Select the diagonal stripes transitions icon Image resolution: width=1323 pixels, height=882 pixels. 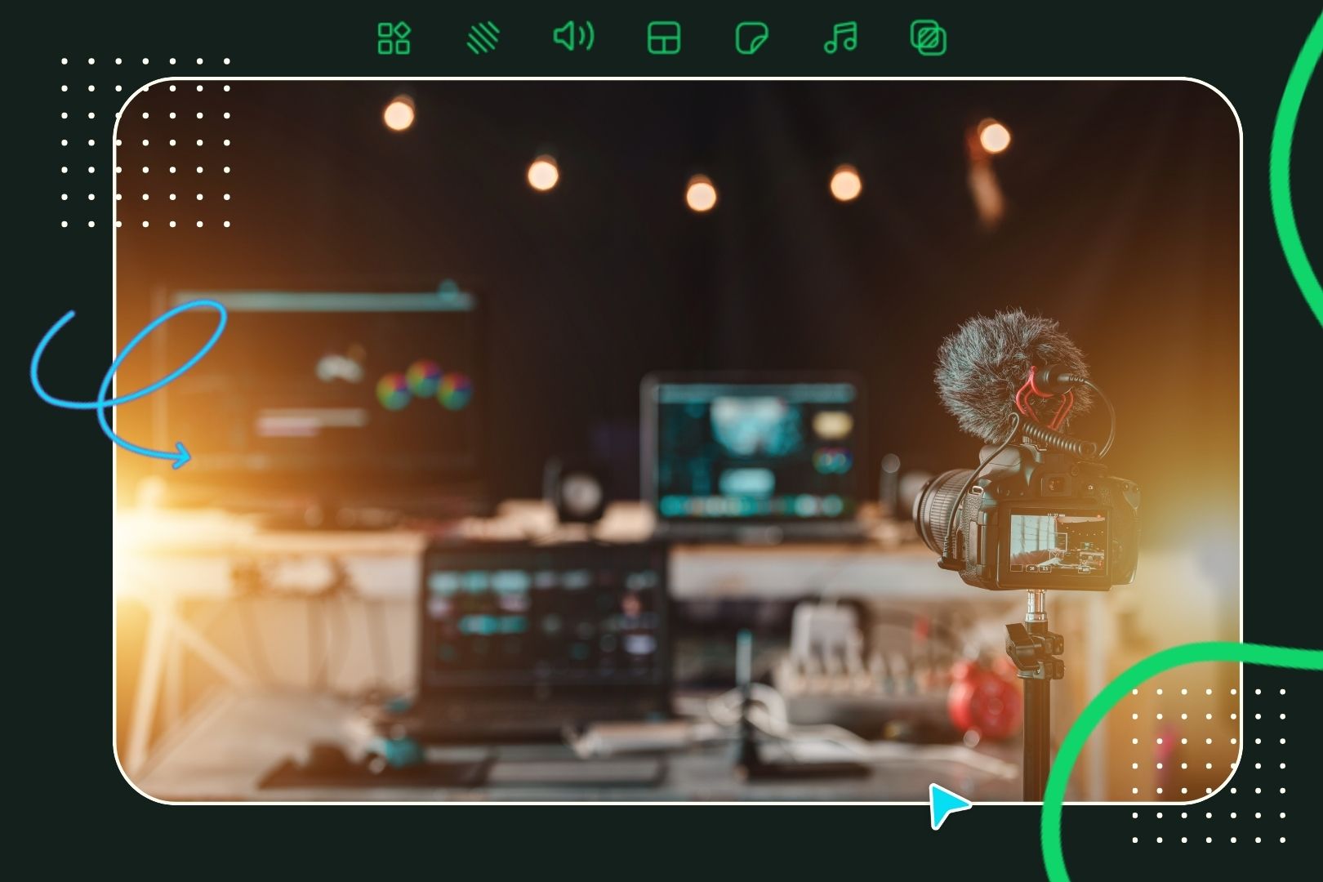483,38
